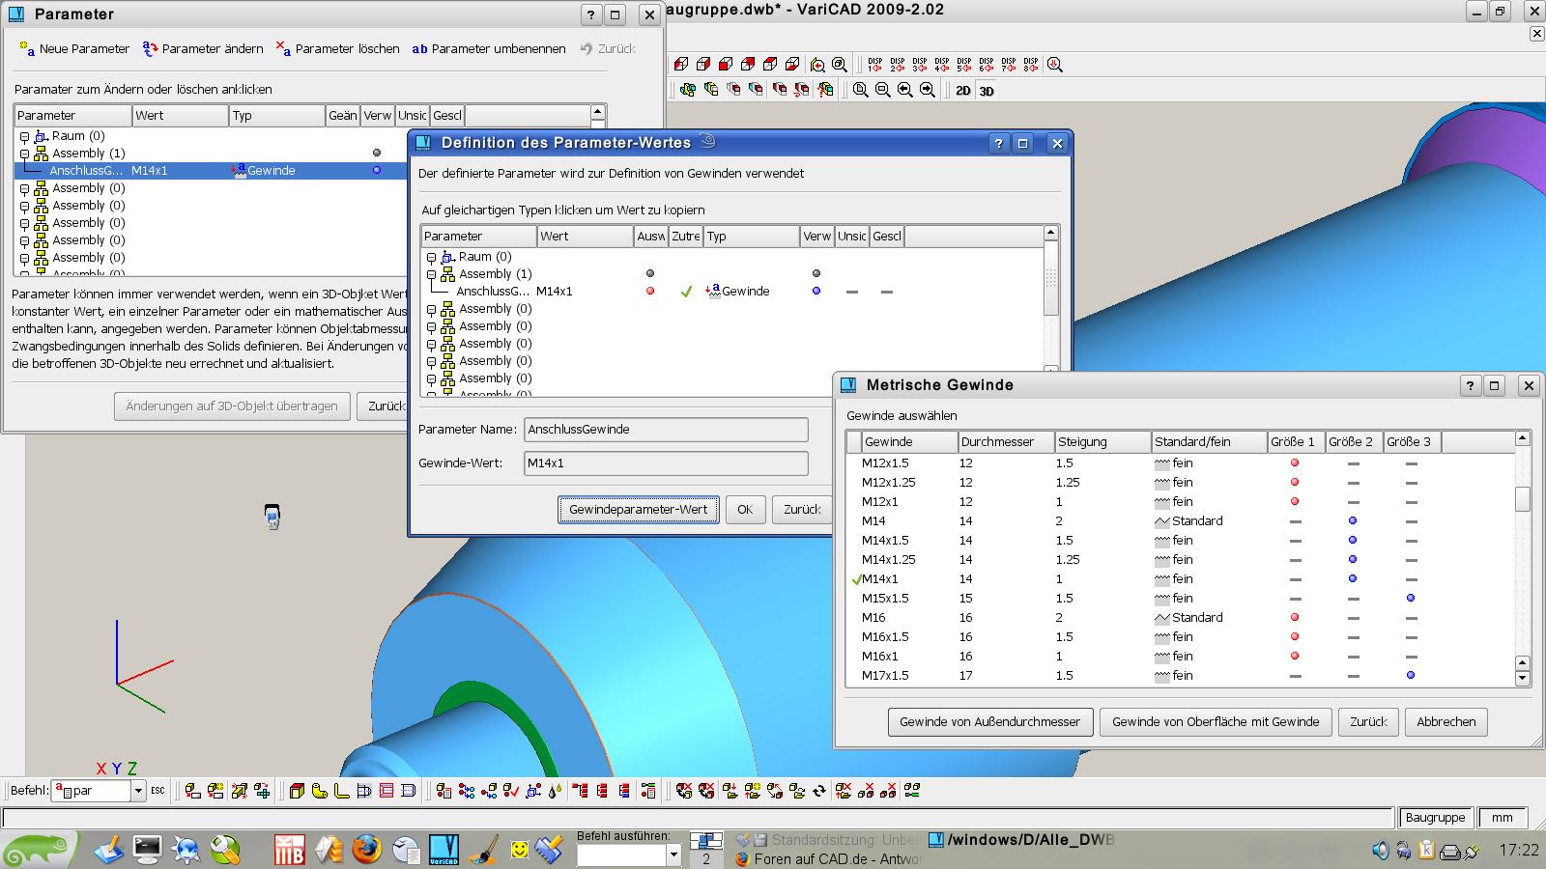Click the DISP 3 saved view icon

(x=919, y=65)
